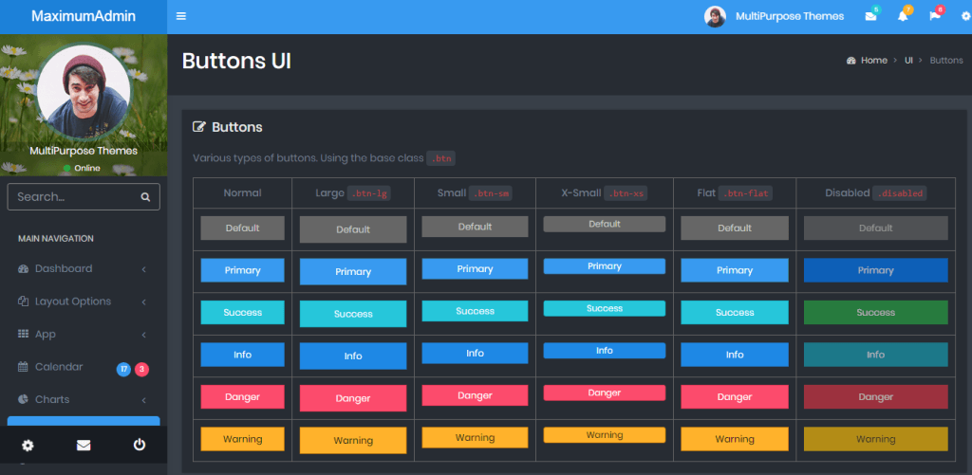The height and width of the screenshot is (475, 972).
Task: Open the mail envelope icon in header
Action: [x=871, y=17]
